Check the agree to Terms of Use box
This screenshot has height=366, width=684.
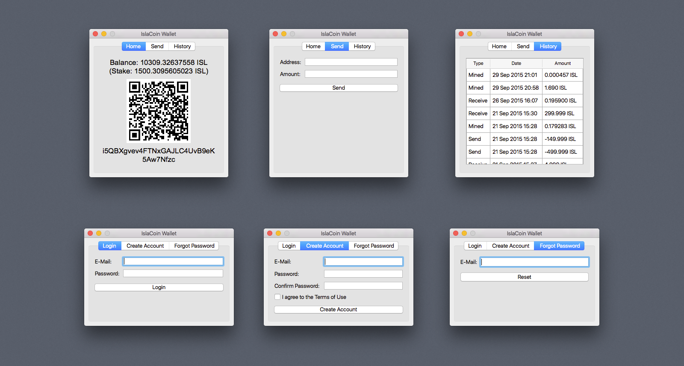coord(277,297)
